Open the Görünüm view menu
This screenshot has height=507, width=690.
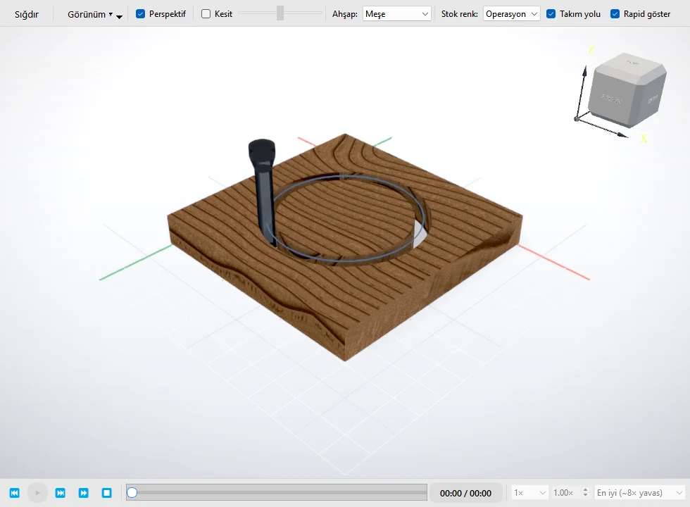tap(94, 14)
